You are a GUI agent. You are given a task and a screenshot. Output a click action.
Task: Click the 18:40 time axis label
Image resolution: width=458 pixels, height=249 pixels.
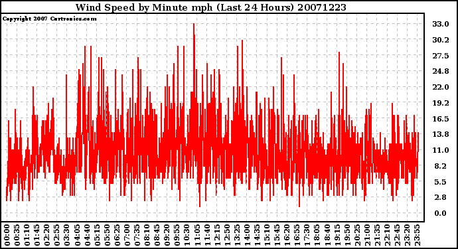click(327, 235)
